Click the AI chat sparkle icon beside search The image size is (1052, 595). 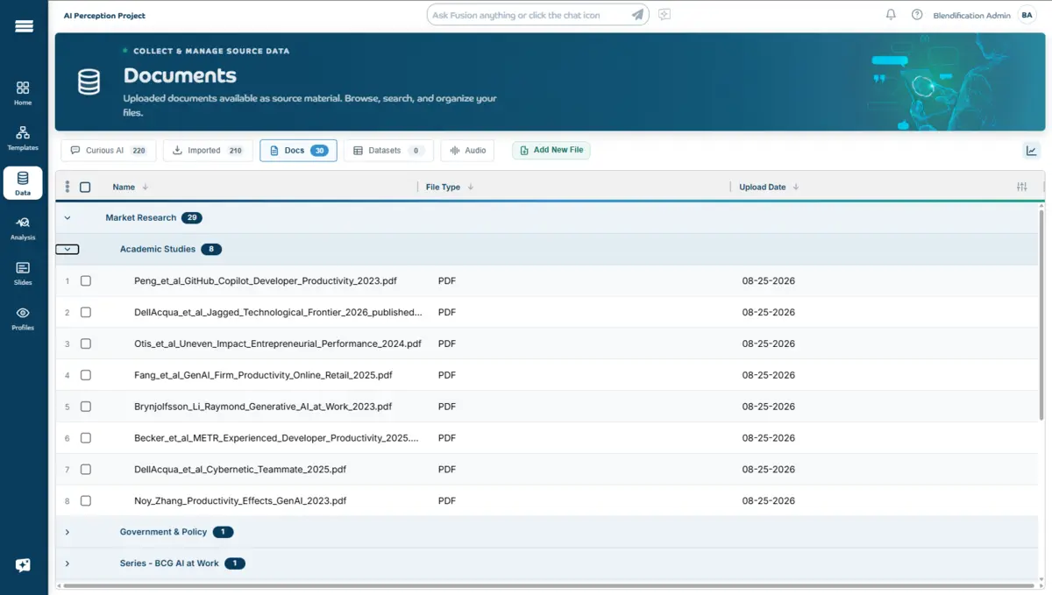coord(665,15)
